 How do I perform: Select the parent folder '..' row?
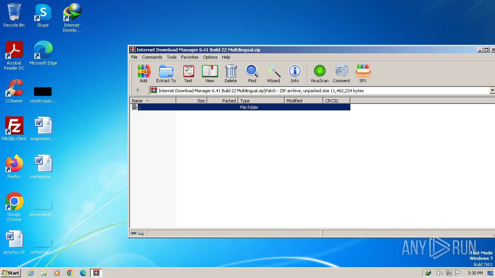[x=240, y=107]
